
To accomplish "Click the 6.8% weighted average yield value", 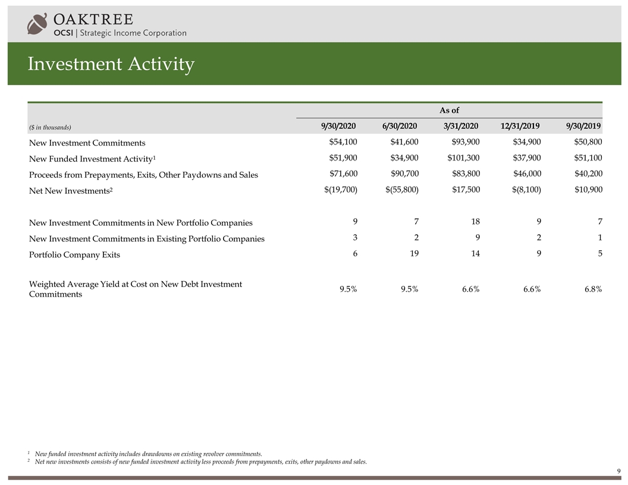I will click(591, 289).
